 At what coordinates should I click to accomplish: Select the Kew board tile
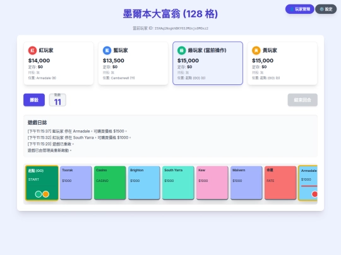(x=212, y=183)
